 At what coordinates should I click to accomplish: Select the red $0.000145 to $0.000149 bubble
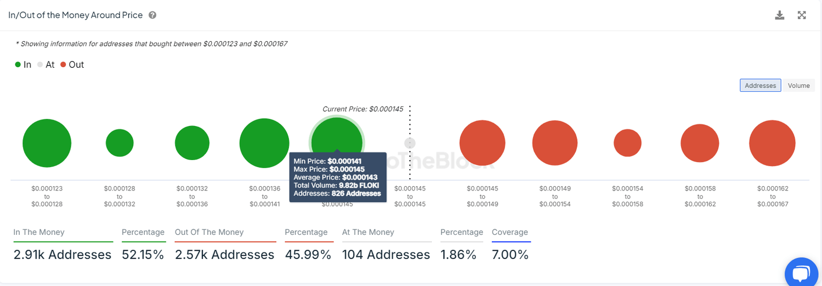pos(482,143)
